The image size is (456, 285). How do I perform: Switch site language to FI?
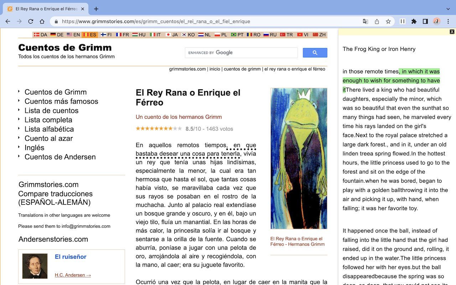pos(106,35)
